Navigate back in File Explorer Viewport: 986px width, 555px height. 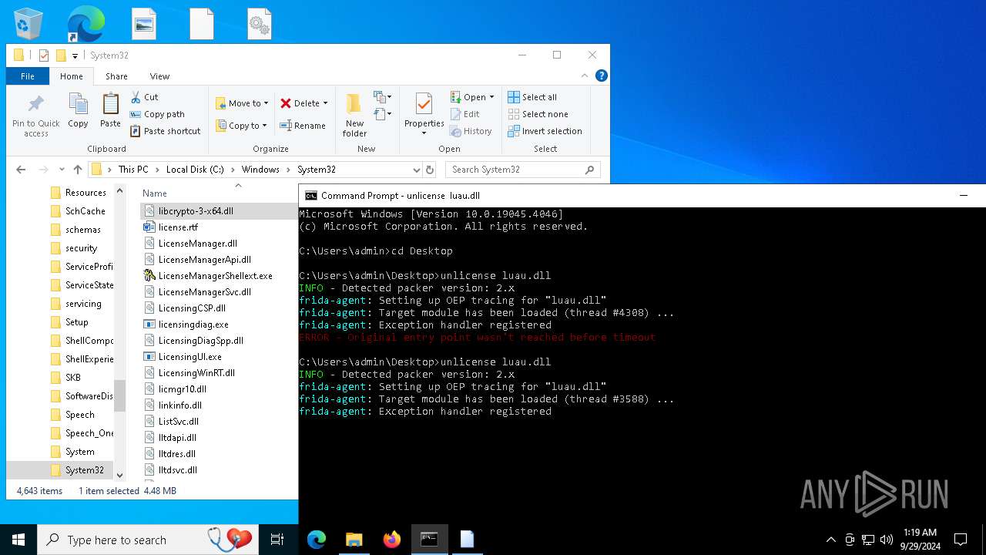21,170
